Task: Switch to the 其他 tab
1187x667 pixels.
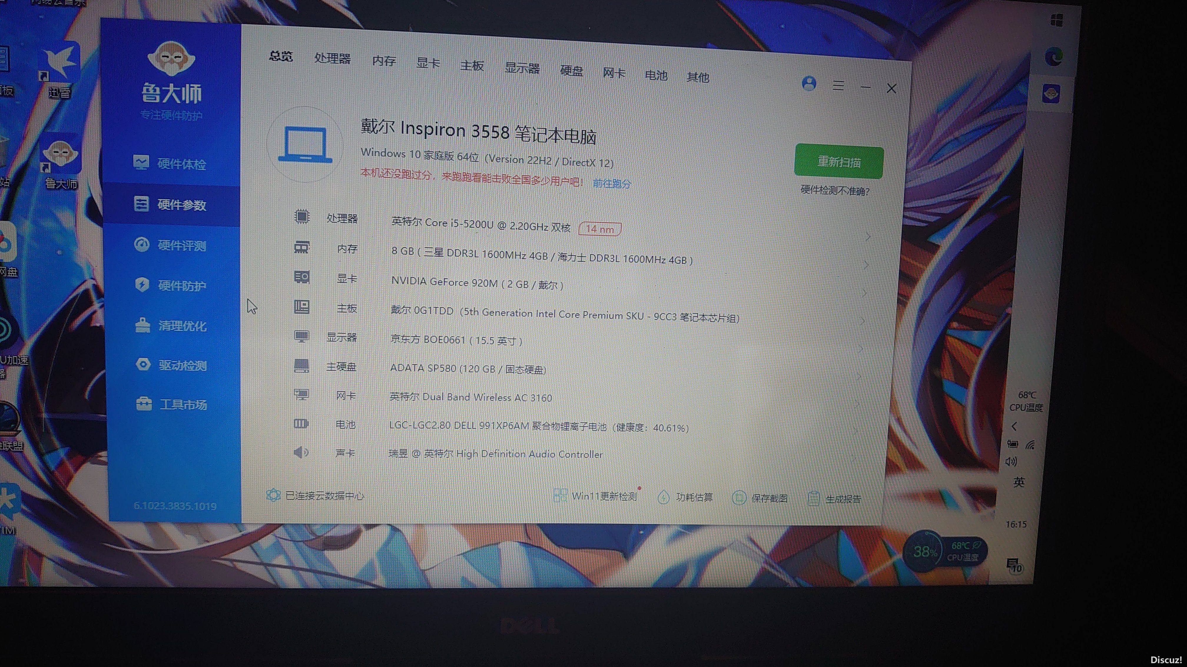Action: coord(698,77)
